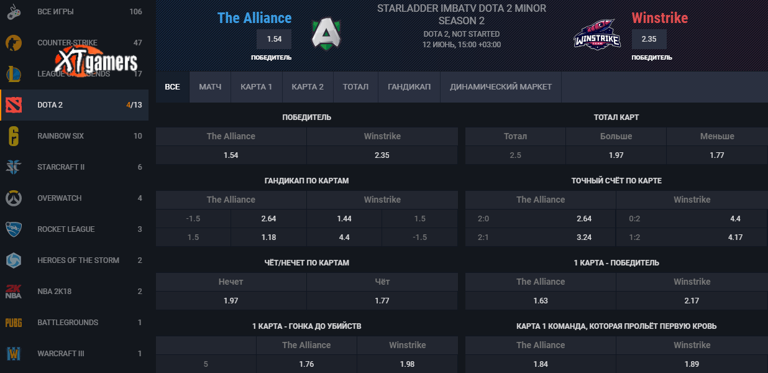Click header odds 1.54 under The Alliance name
This screenshot has width=768, height=373.
coord(274,39)
